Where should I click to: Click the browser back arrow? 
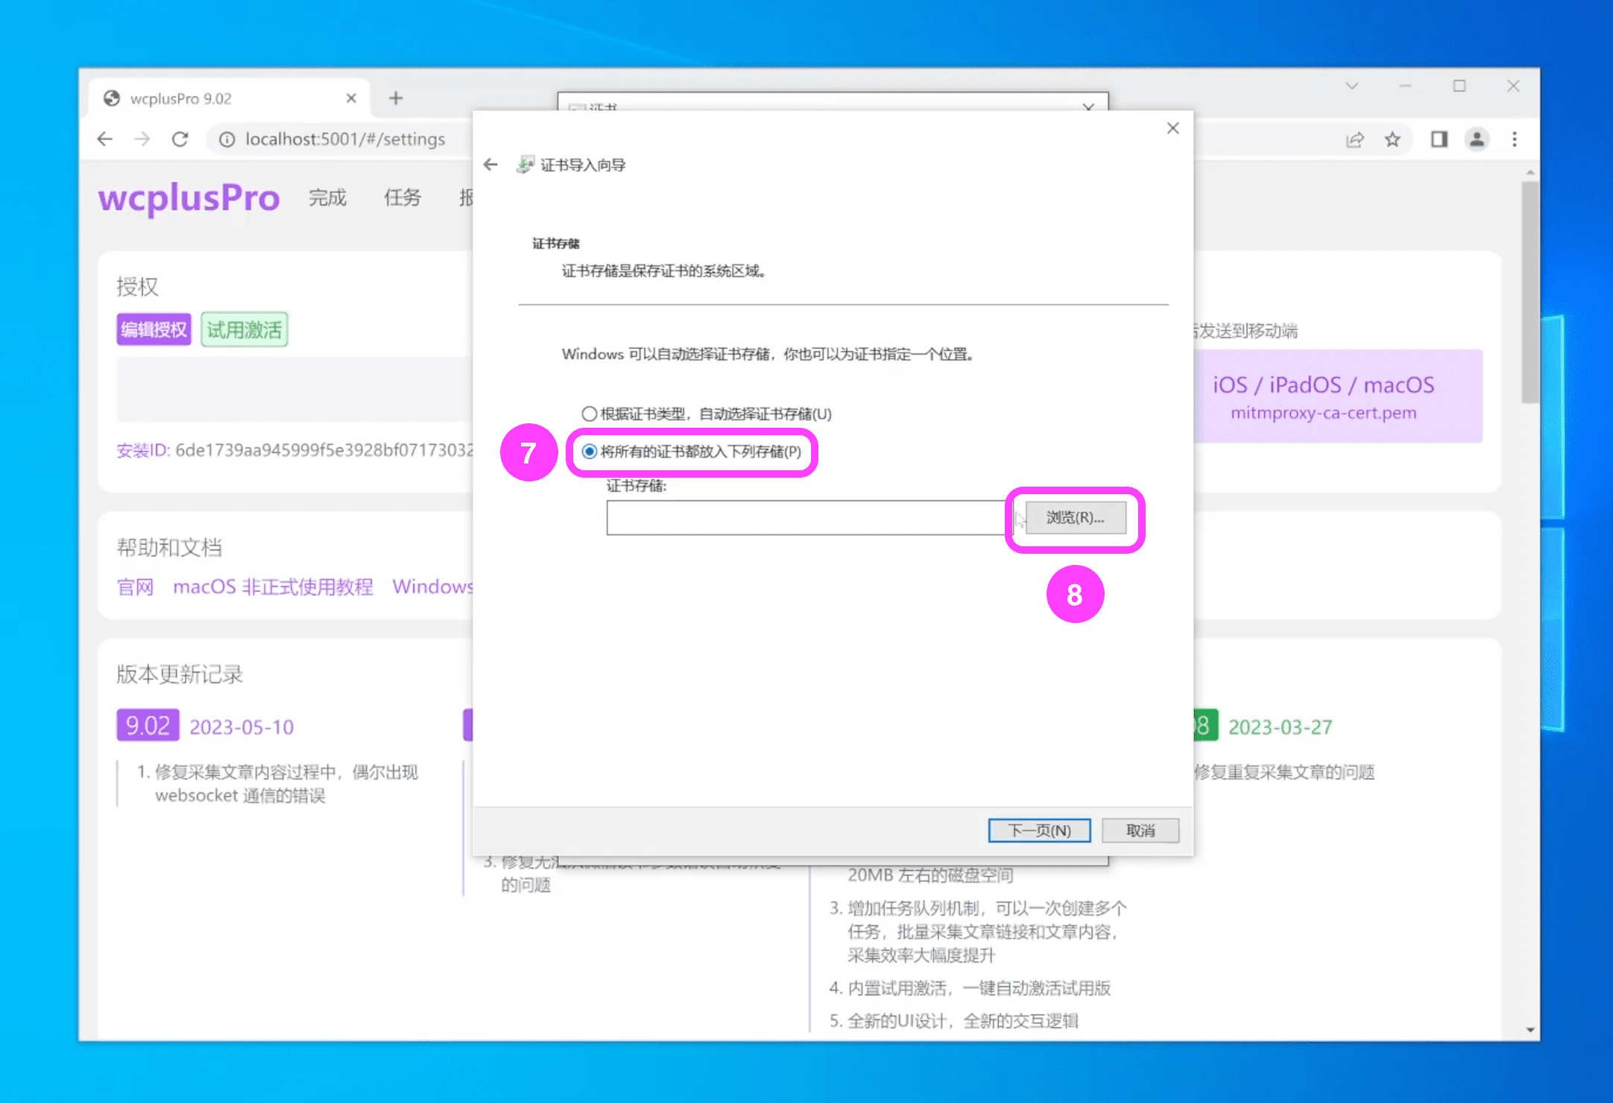click(105, 139)
